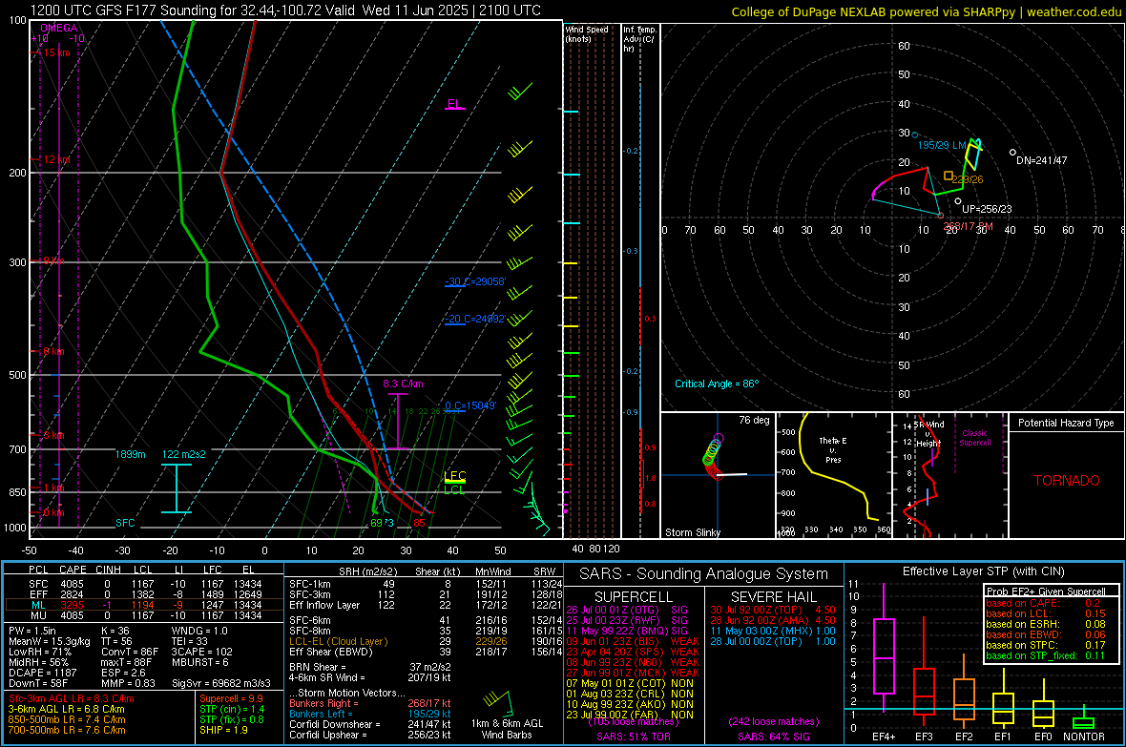Click the SUPERCELL analogs header
The image size is (1126, 747).
(634, 597)
